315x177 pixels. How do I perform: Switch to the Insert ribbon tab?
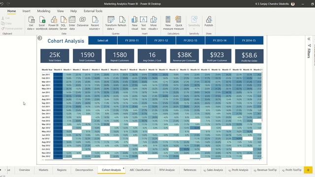pos(26,11)
